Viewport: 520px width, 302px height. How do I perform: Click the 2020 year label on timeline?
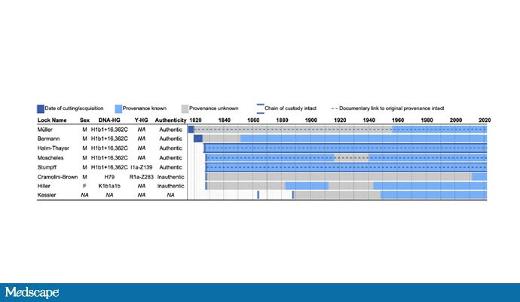(485, 120)
